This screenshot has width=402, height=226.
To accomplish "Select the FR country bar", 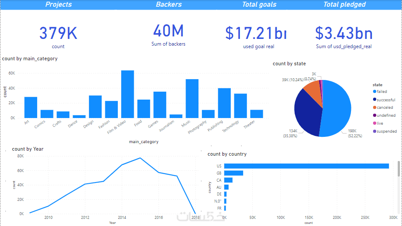I will [x=225, y=208].
